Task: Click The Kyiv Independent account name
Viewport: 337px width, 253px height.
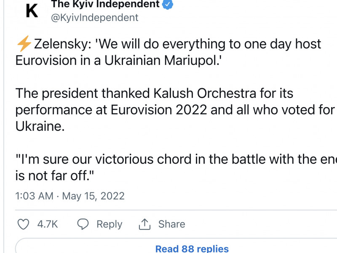Action: coord(105,5)
